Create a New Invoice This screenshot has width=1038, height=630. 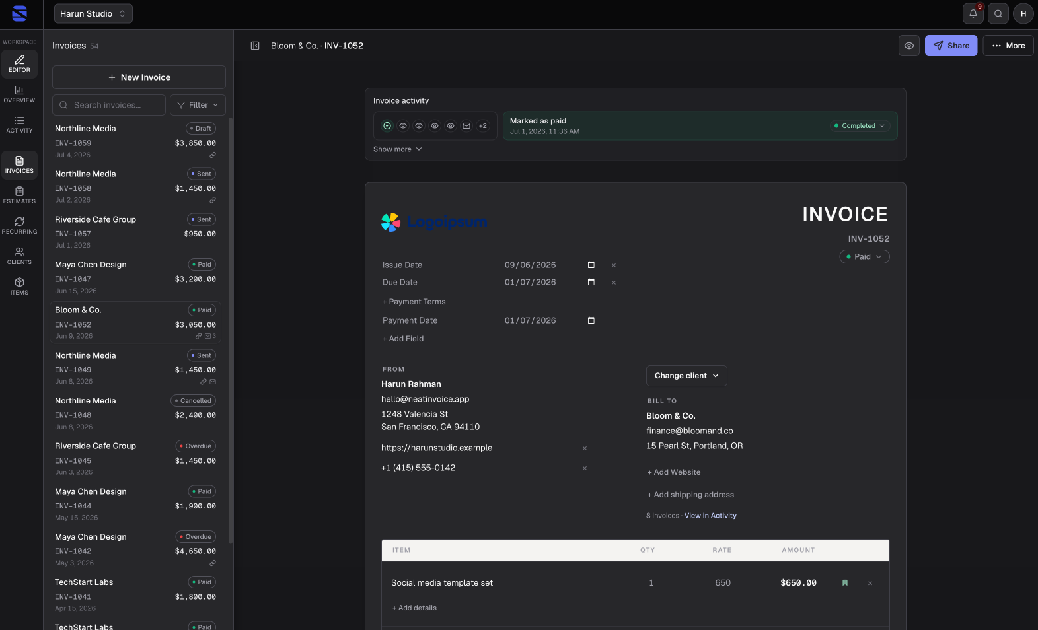(x=139, y=77)
